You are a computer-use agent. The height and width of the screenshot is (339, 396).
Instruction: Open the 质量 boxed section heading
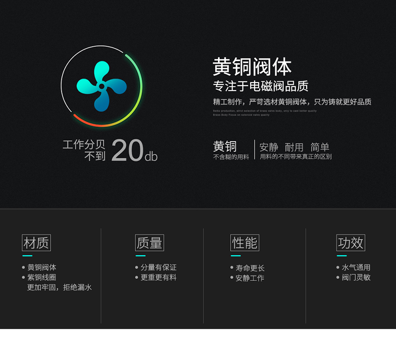point(149,243)
